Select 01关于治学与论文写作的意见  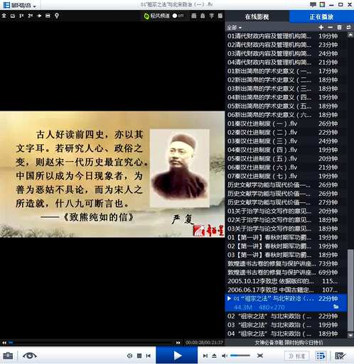tap(286, 211)
